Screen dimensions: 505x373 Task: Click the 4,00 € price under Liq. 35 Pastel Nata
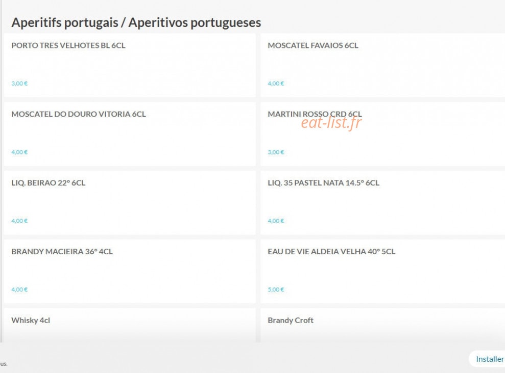click(x=276, y=221)
